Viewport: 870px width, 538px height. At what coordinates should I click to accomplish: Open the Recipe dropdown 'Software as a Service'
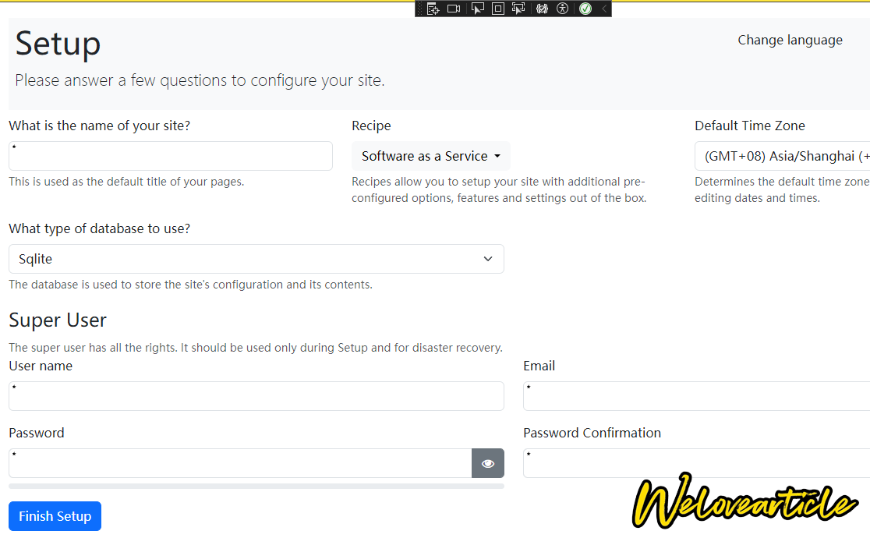(430, 156)
